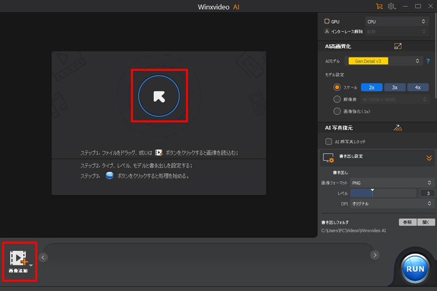Click the right arrow of thumbnail strip
The height and width of the screenshot is (291, 437).
click(x=375, y=255)
